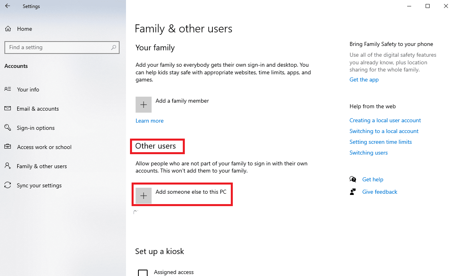Open the Learn more link

coord(150,121)
